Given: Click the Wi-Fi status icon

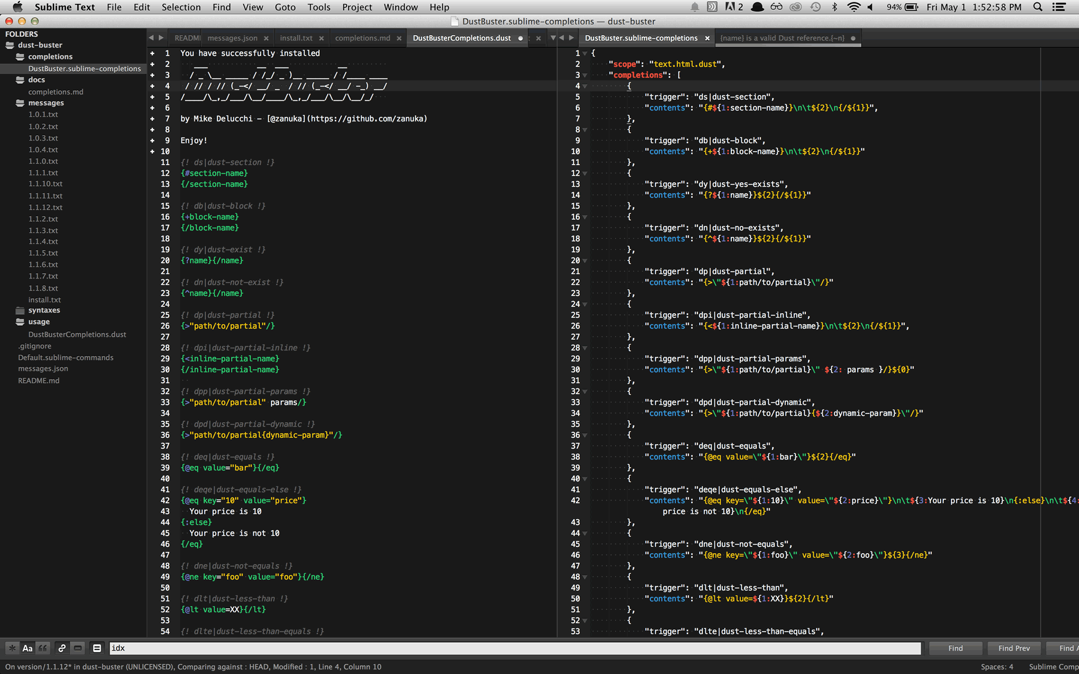Looking at the screenshot, I should 854,7.
